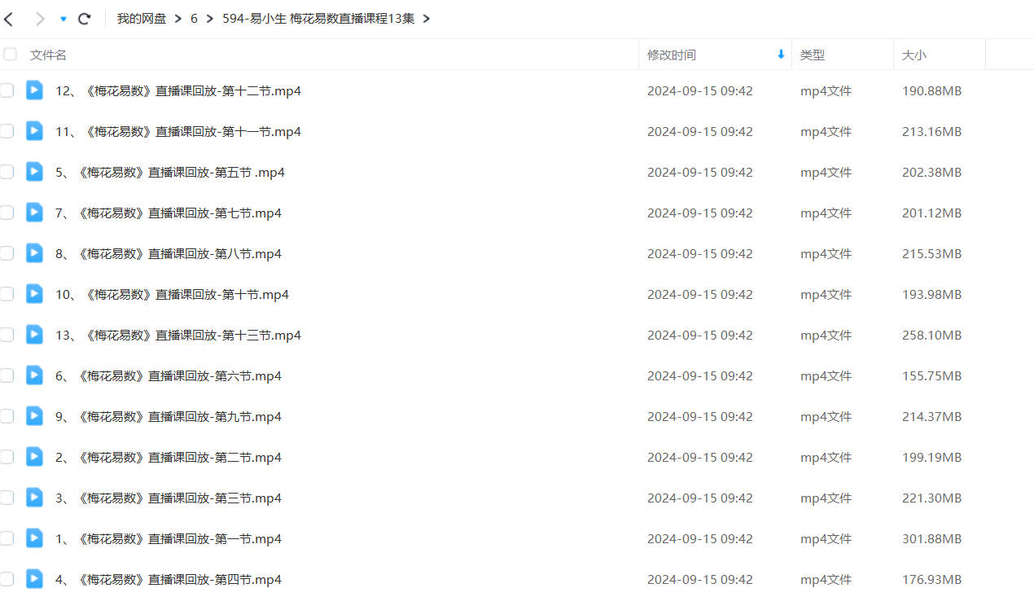Screen dimensions: 1034x610
Task: Select file name 13、《梅花易数》直播课回放-第十三节.mp4
Action: pos(178,335)
